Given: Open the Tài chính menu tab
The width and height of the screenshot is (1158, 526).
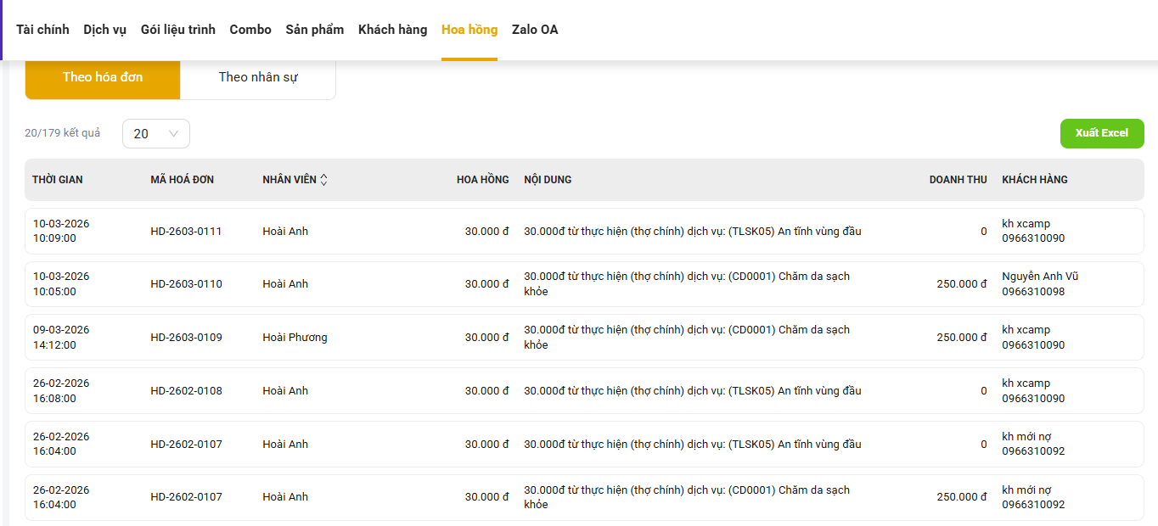Looking at the screenshot, I should pos(42,30).
